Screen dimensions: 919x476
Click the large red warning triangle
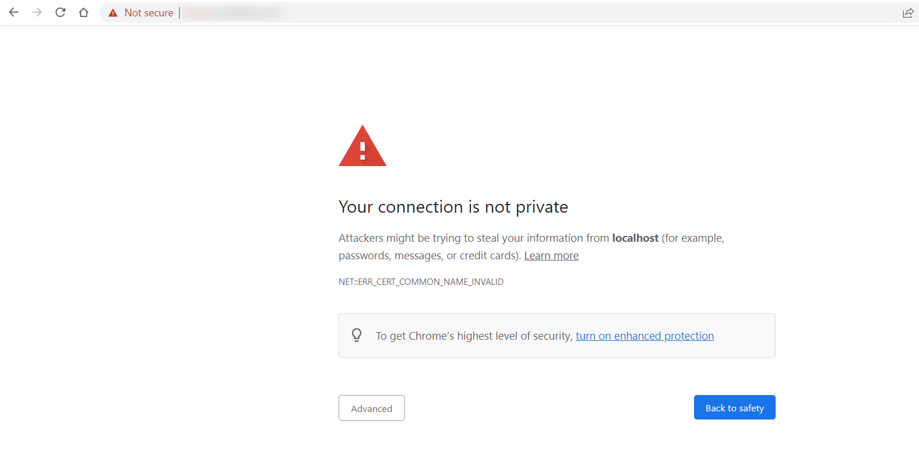[362, 146]
